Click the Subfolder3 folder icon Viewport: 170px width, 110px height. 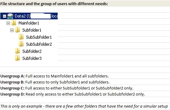17,58
